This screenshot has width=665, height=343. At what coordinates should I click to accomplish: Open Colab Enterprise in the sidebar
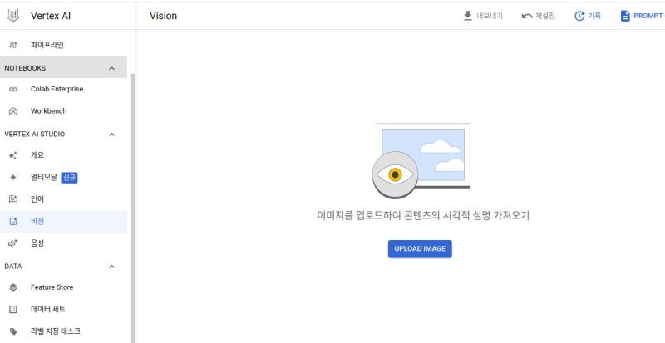[64, 89]
